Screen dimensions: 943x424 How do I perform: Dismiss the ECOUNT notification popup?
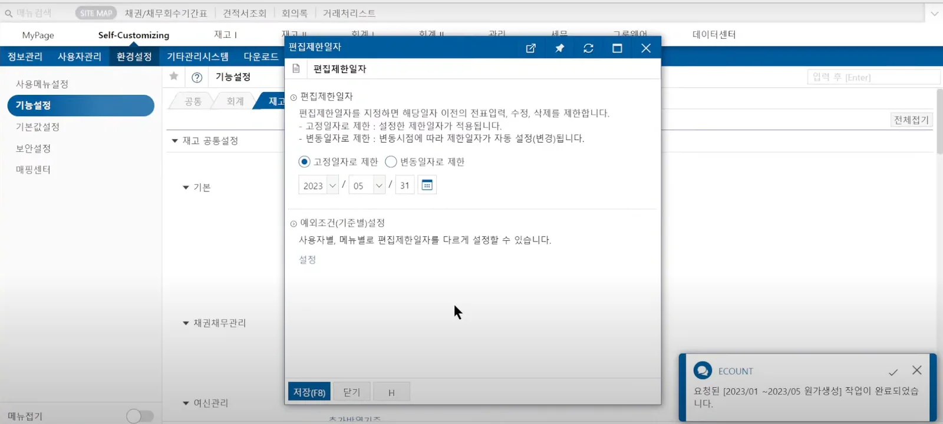(916, 370)
